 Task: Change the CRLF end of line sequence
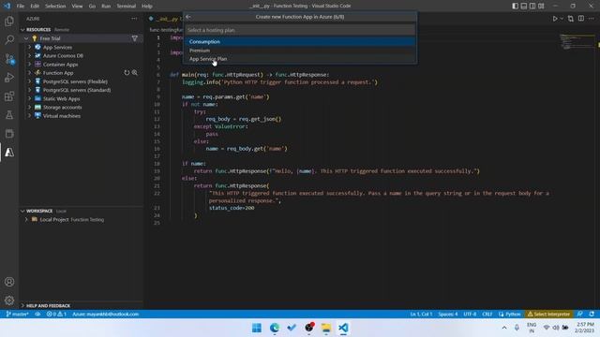pyautogui.click(x=487, y=315)
